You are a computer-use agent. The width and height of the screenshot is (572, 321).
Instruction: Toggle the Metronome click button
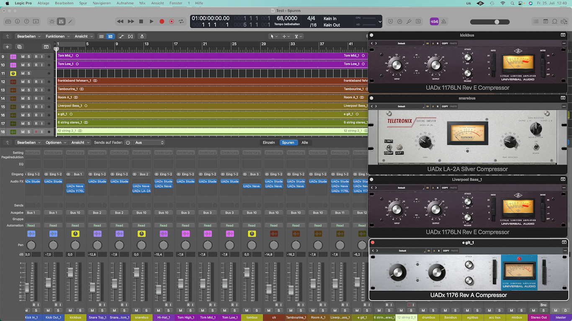point(443,21)
